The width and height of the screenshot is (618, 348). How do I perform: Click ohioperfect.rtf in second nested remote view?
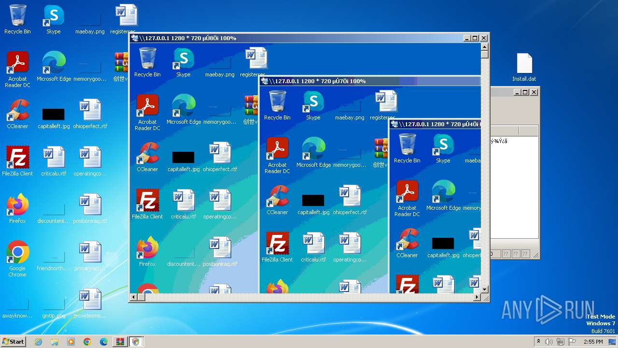350,200
